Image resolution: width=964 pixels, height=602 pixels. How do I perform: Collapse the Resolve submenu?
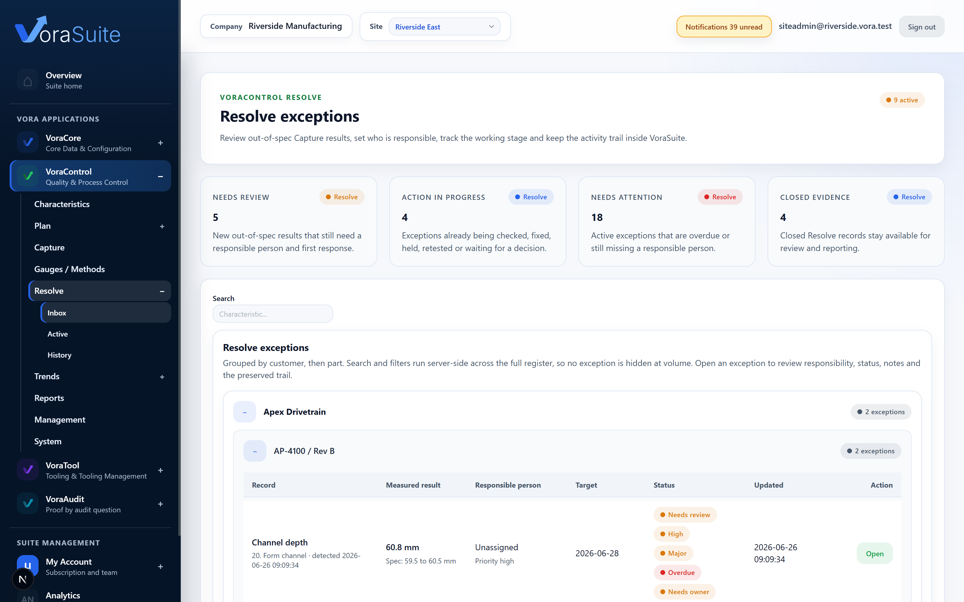[x=162, y=291]
